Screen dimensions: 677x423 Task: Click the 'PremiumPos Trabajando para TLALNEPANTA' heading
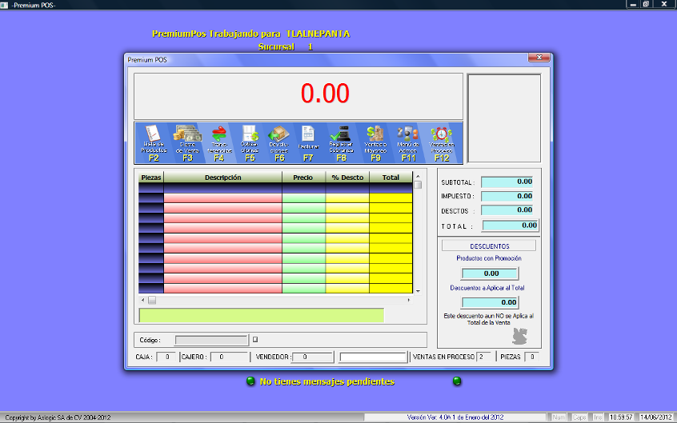click(250, 34)
